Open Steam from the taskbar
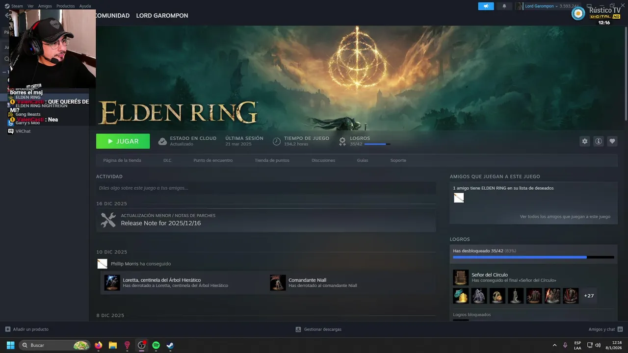 [x=170, y=345]
